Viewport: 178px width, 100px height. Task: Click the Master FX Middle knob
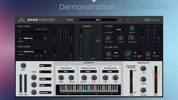pos(143,79)
